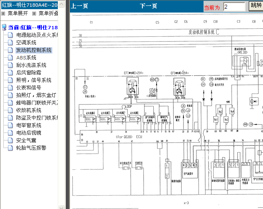Open the 收放机系统 diagram

click(x=28, y=110)
